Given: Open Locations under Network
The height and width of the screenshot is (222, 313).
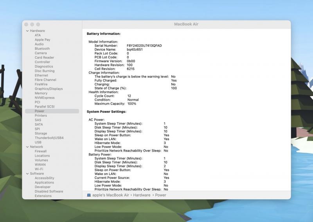Looking at the screenshot, I should 42,156.
